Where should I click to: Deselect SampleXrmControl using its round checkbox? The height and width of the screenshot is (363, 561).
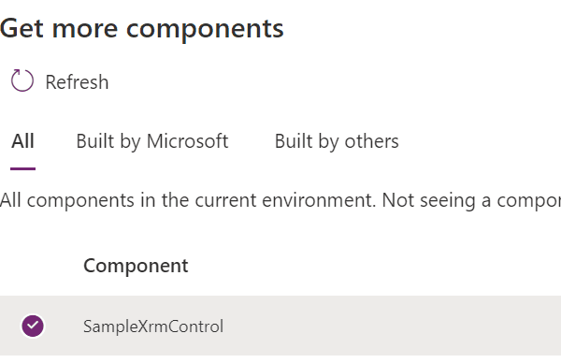pos(33,326)
